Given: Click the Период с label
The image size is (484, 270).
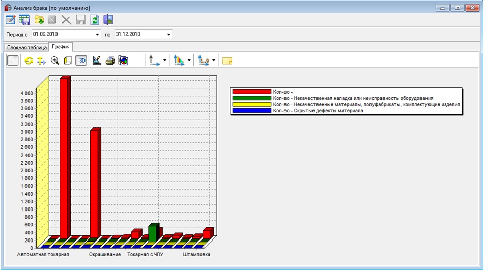Looking at the screenshot, I should [17, 35].
